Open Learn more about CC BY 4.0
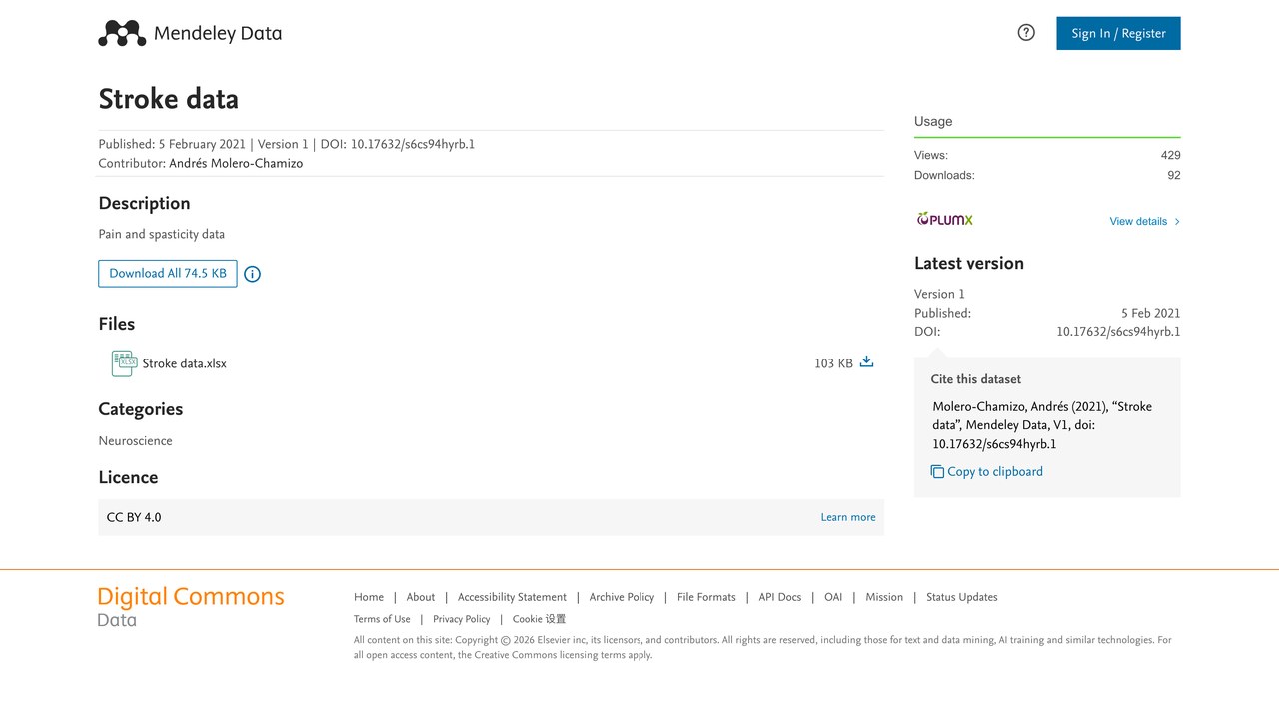 [848, 517]
